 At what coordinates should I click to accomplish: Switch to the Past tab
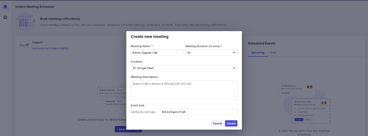(273, 53)
